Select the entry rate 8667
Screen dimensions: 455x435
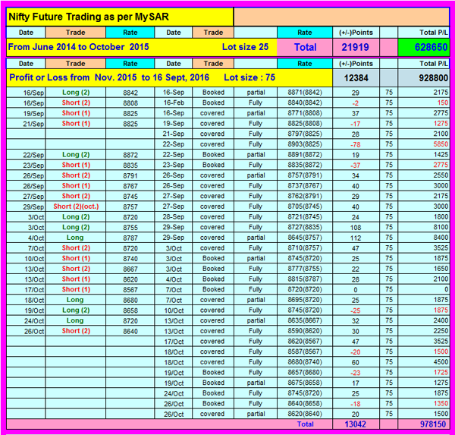(130, 270)
